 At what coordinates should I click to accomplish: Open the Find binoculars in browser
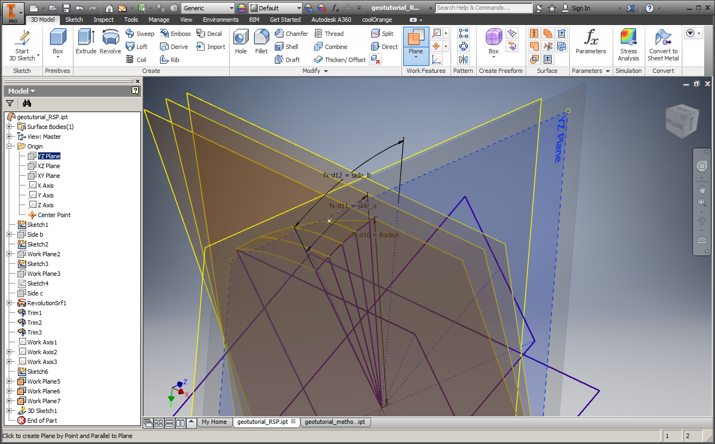27,103
